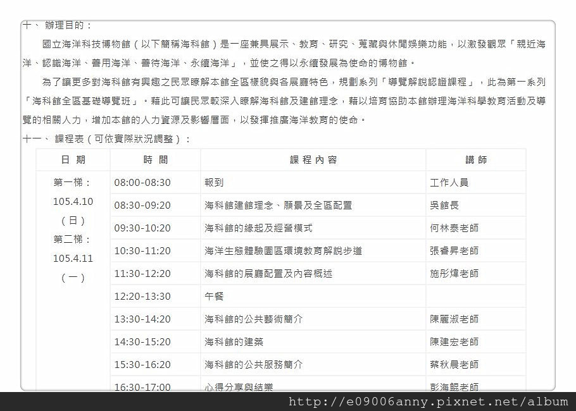Click the 第二梯： date label
This screenshot has height=411, width=576.
(x=72, y=239)
